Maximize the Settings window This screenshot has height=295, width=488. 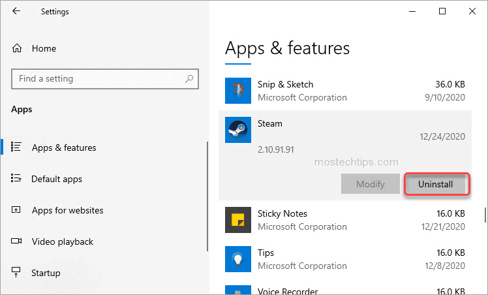pyautogui.click(x=442, y=12)
